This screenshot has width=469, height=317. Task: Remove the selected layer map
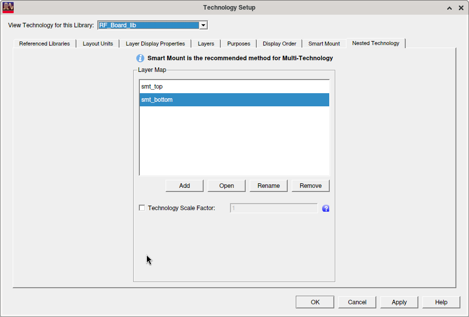pyautogui.click(x=310, y=186)
